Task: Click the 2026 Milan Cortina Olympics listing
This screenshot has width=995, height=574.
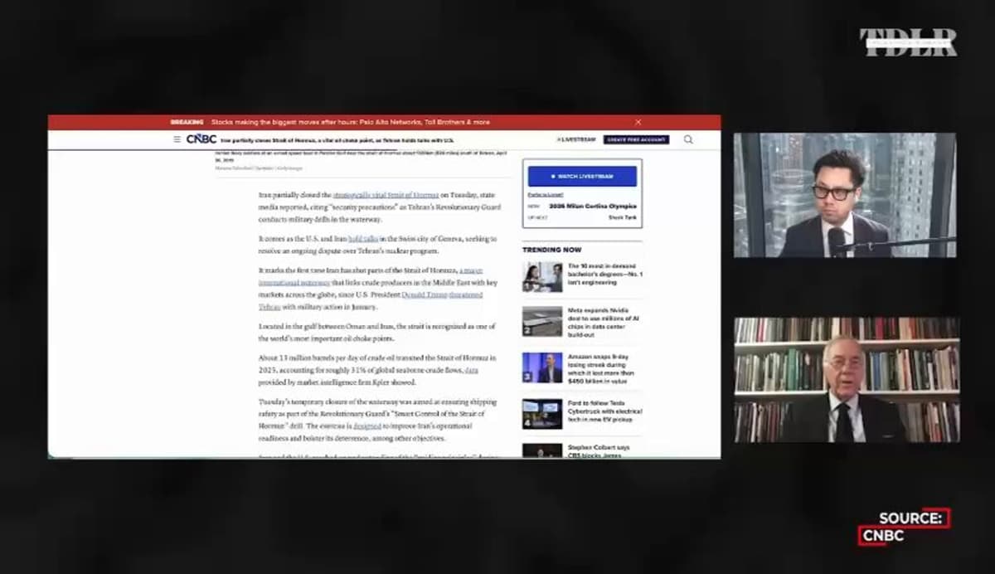Action: (593, 206)
